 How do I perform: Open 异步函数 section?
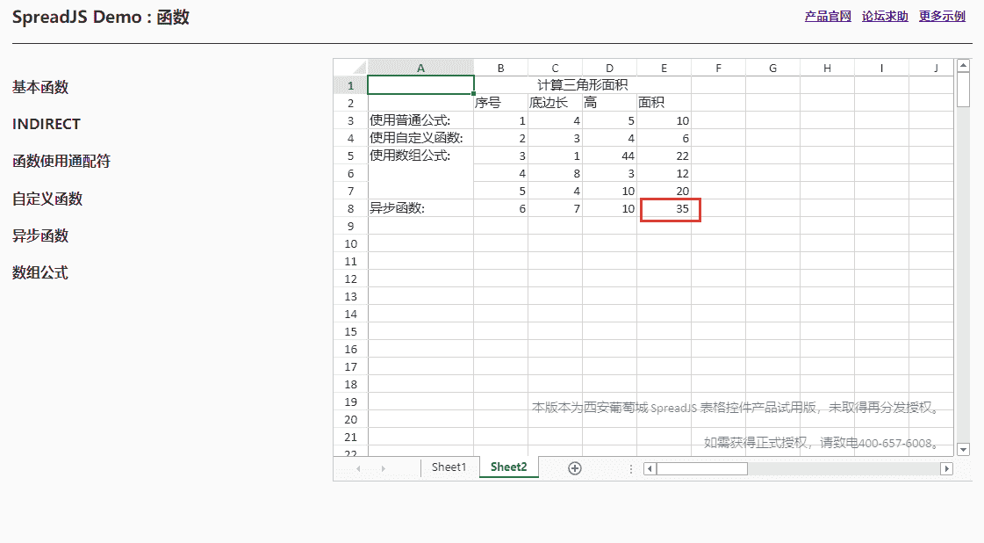click(x=40, y=235)
